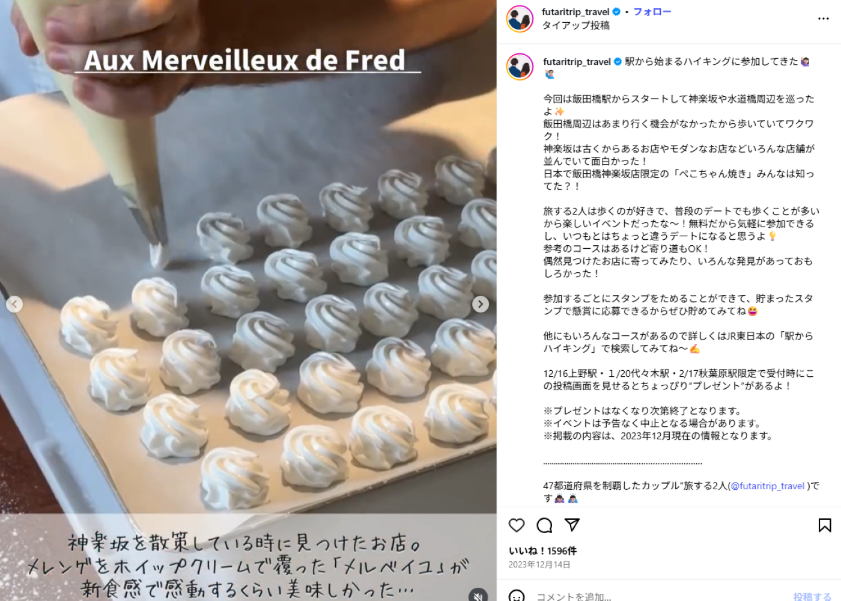This screenshot has width=841, height=601.
Task: Click the 2023年12月14日 post date
Action: 539,564
